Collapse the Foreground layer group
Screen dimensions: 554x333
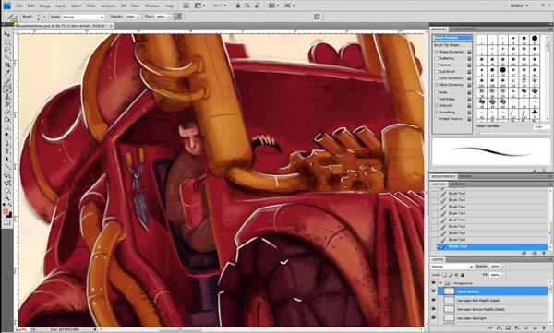pyautogui.click(x=440, y=283)
